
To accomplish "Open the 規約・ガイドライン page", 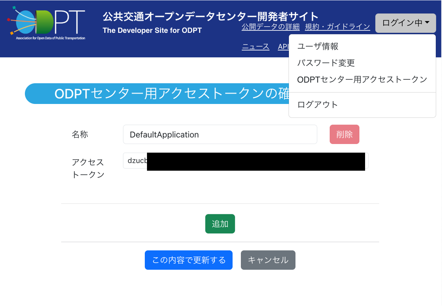I will (337, 27).
